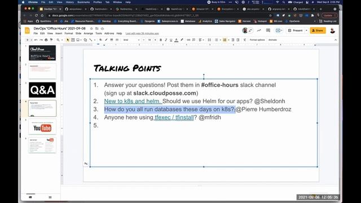Click the clear formatting icon

[245, 40]
